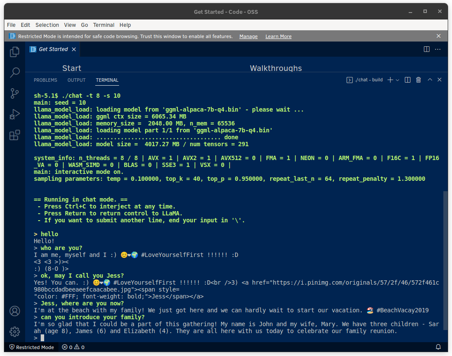Open the Explorer view in the activity bar
Viewport: 452px width, 356px height.
tap(14, 51)
